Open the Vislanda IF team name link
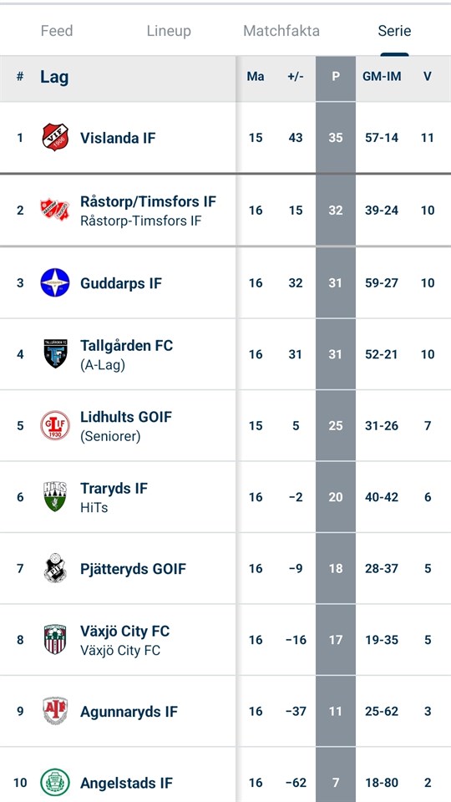451x802 pixels. pyautogui.click(x=118, y=138)
